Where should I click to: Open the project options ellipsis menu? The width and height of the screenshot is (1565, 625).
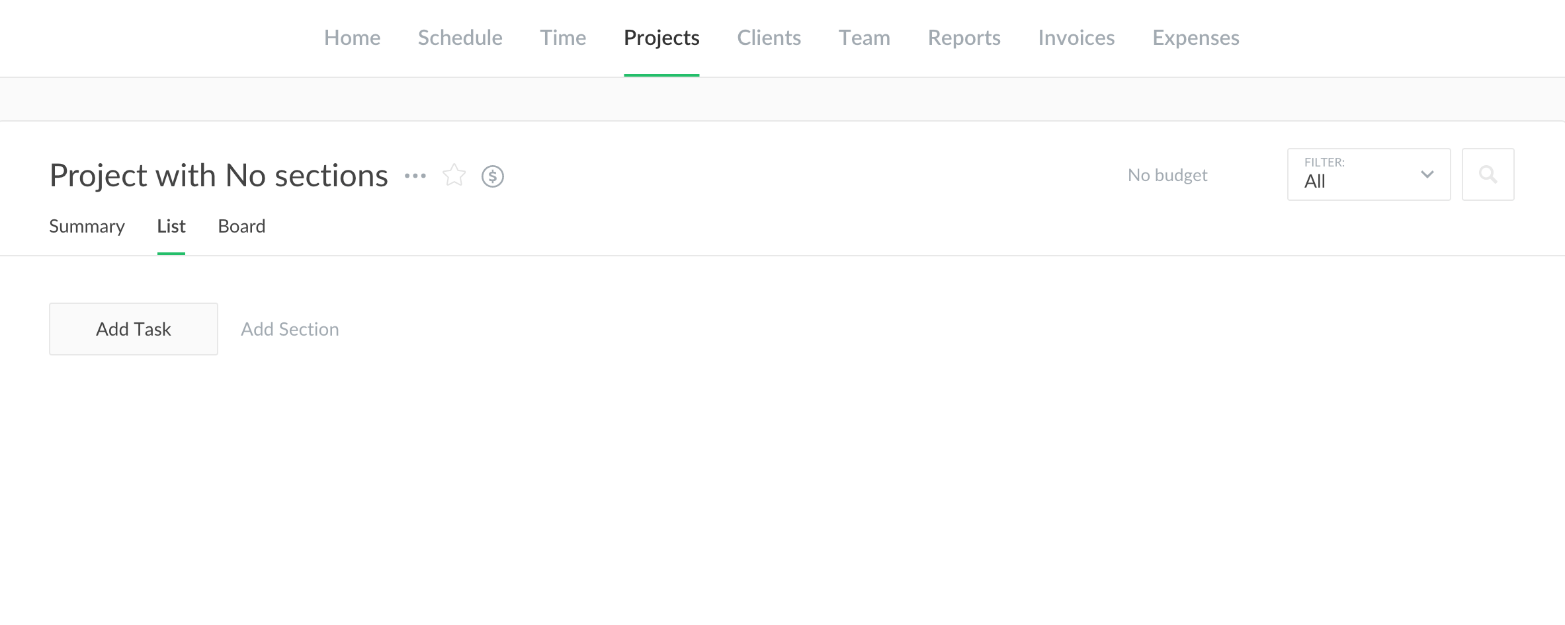pyautogui.click(x=415, y=176)
